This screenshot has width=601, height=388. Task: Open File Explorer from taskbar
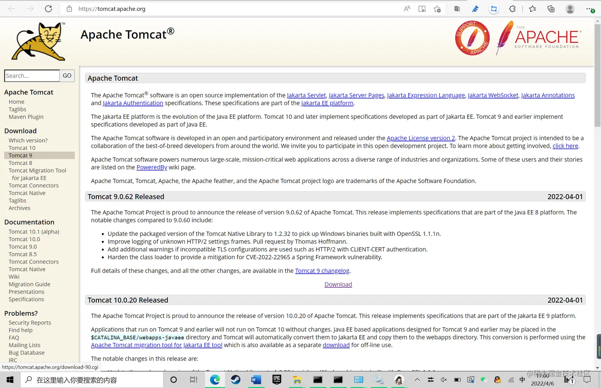click(297, 380)
